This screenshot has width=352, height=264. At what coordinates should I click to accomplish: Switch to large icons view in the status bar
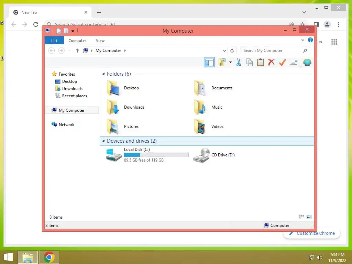coord(309,217)
